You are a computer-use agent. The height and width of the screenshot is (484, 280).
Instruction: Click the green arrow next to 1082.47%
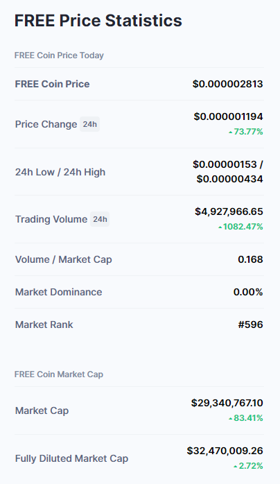220,227
